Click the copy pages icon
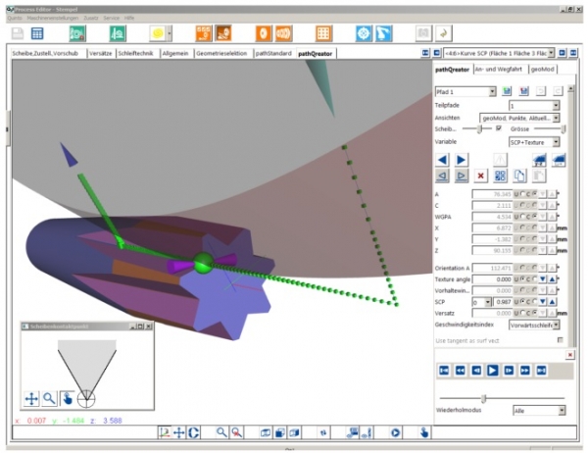Screen dimensions: 588x453 pos(521,176)
